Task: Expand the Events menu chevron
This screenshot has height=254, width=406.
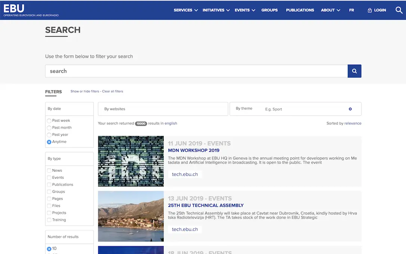Action: (253, 10)
